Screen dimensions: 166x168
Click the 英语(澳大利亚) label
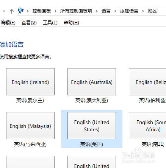(92, 101)
